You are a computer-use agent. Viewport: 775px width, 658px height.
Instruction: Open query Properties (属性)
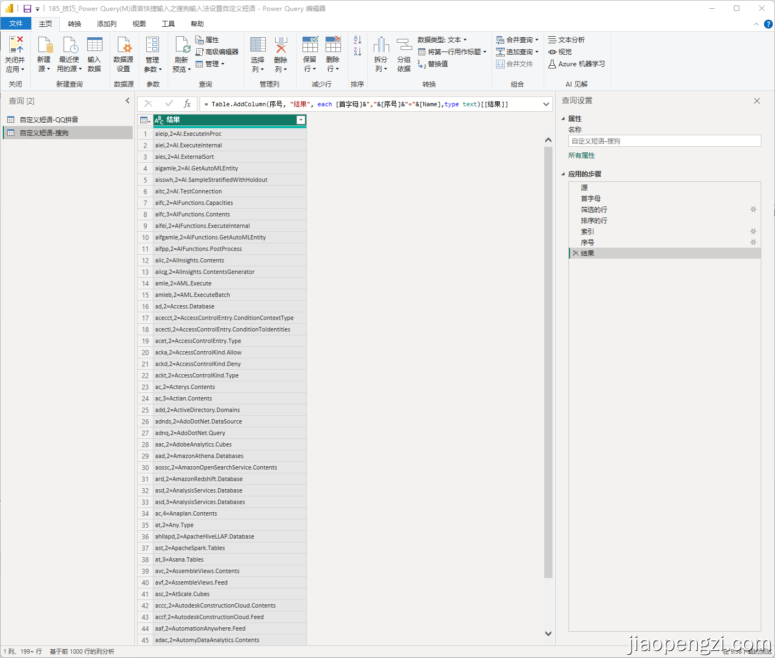[x=207, y=40]
